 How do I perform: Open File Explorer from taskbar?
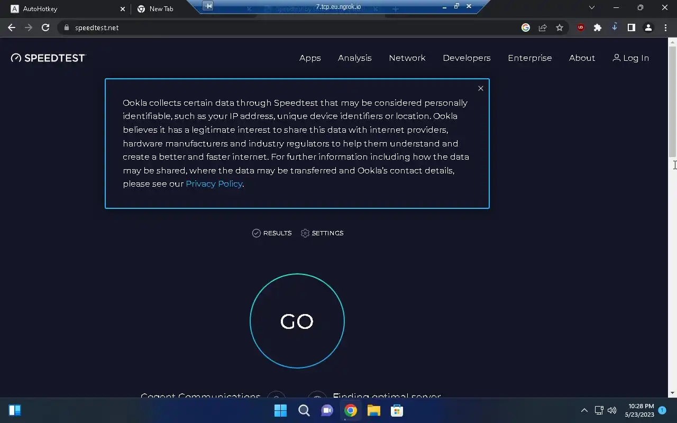pyautogui.click(x=373, y=410)
